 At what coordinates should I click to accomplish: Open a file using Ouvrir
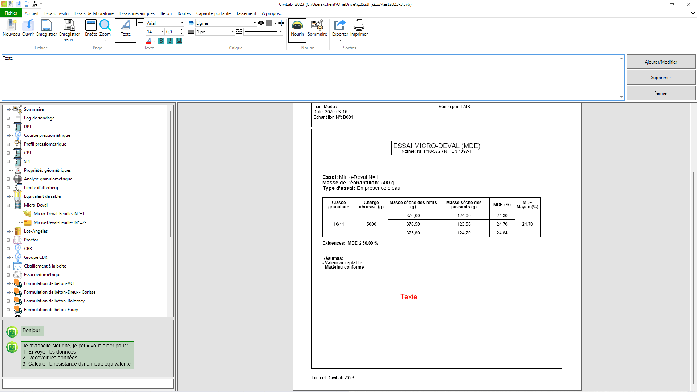[28, 28]
